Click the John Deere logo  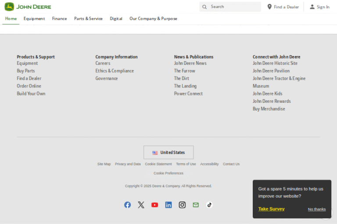coord(28,7)
